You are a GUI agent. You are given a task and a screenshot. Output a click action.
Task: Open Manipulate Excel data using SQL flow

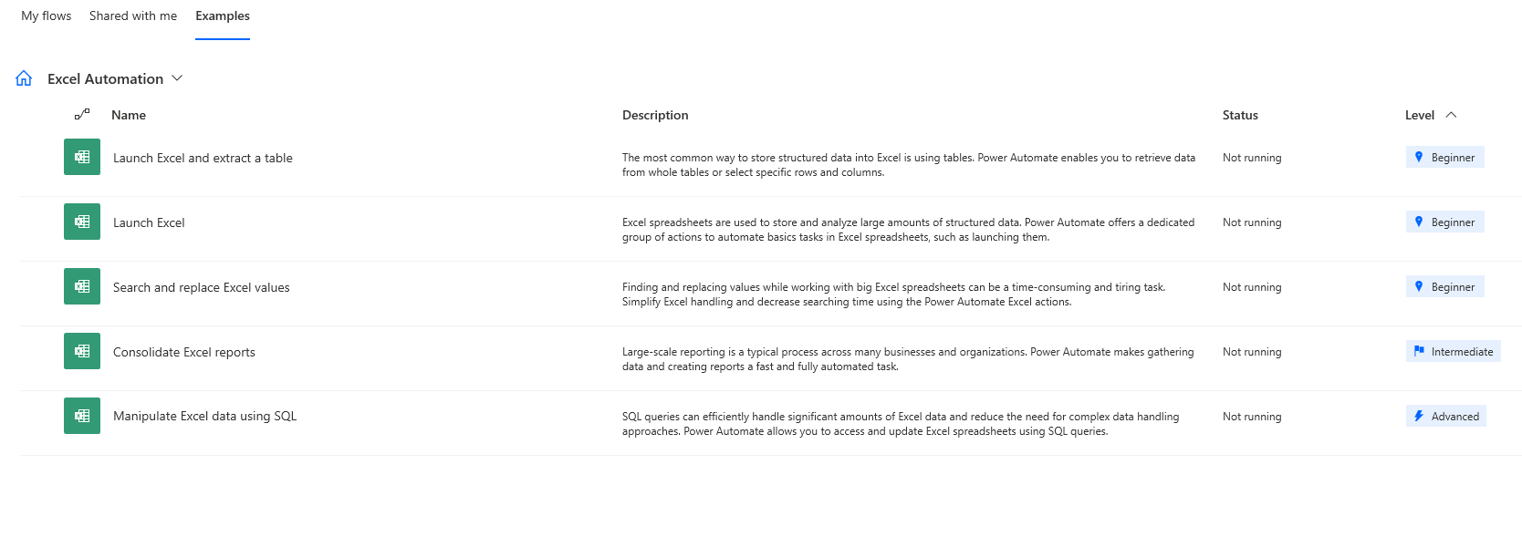(205, 416)
